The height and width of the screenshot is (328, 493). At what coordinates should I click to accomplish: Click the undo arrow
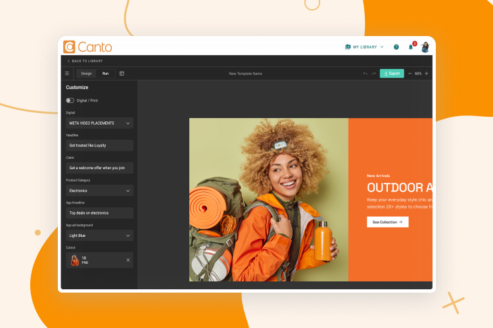[365, 73]
